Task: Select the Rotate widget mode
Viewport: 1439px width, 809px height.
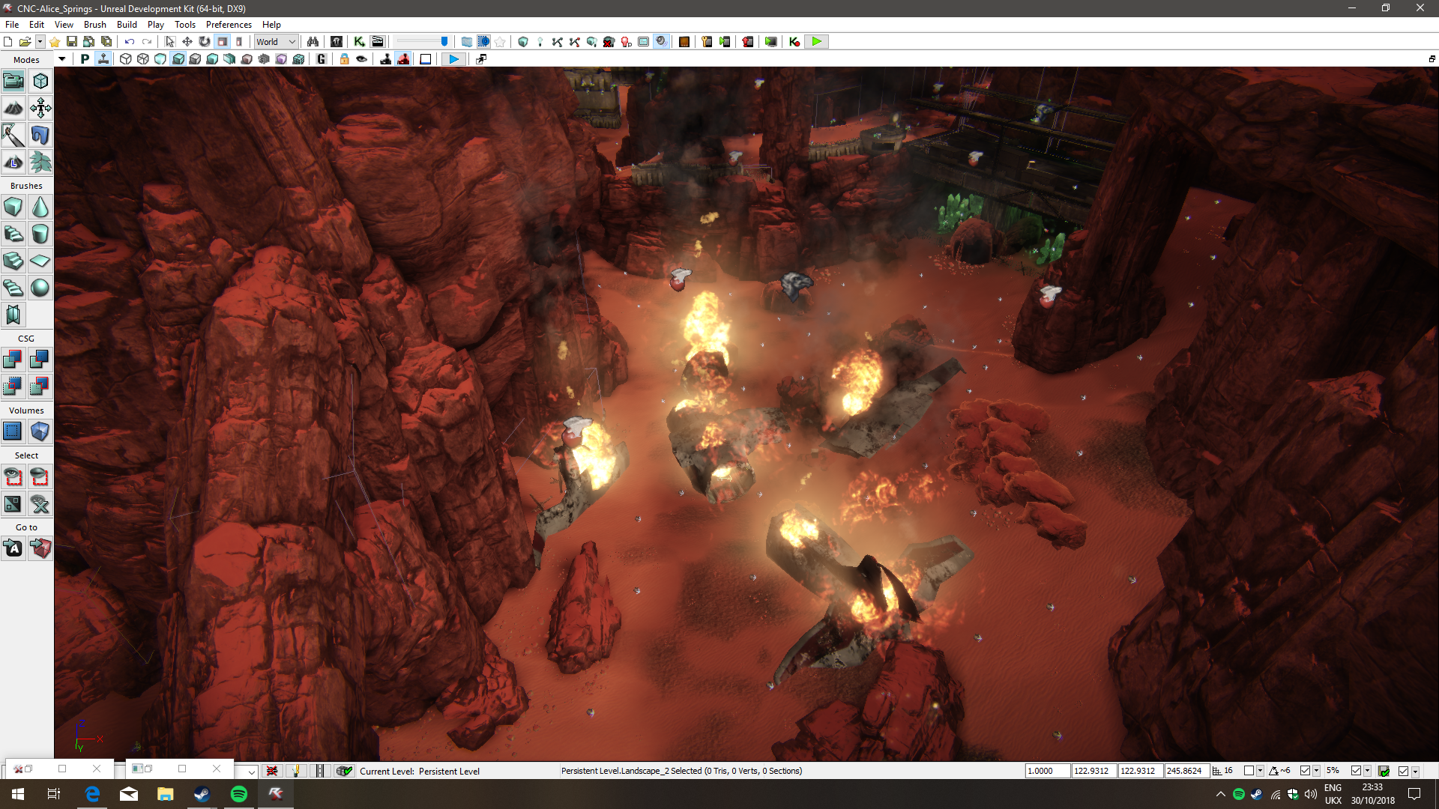Action: (205, 42)
